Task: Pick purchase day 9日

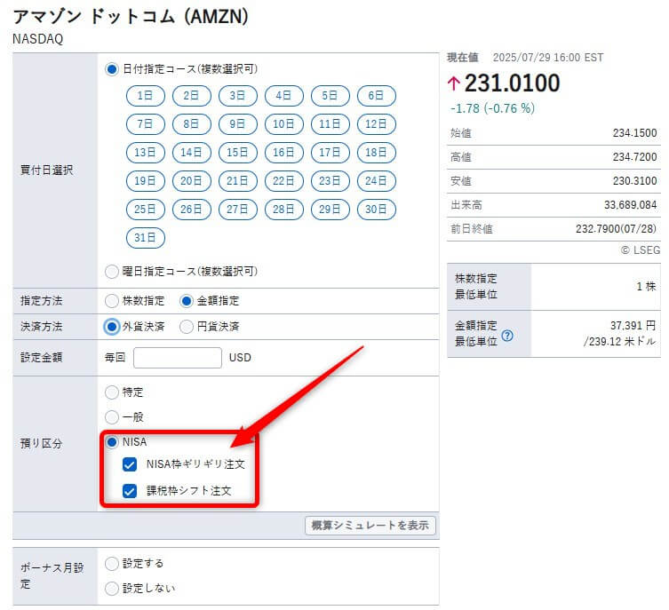Action: click(x=237, y=124)
